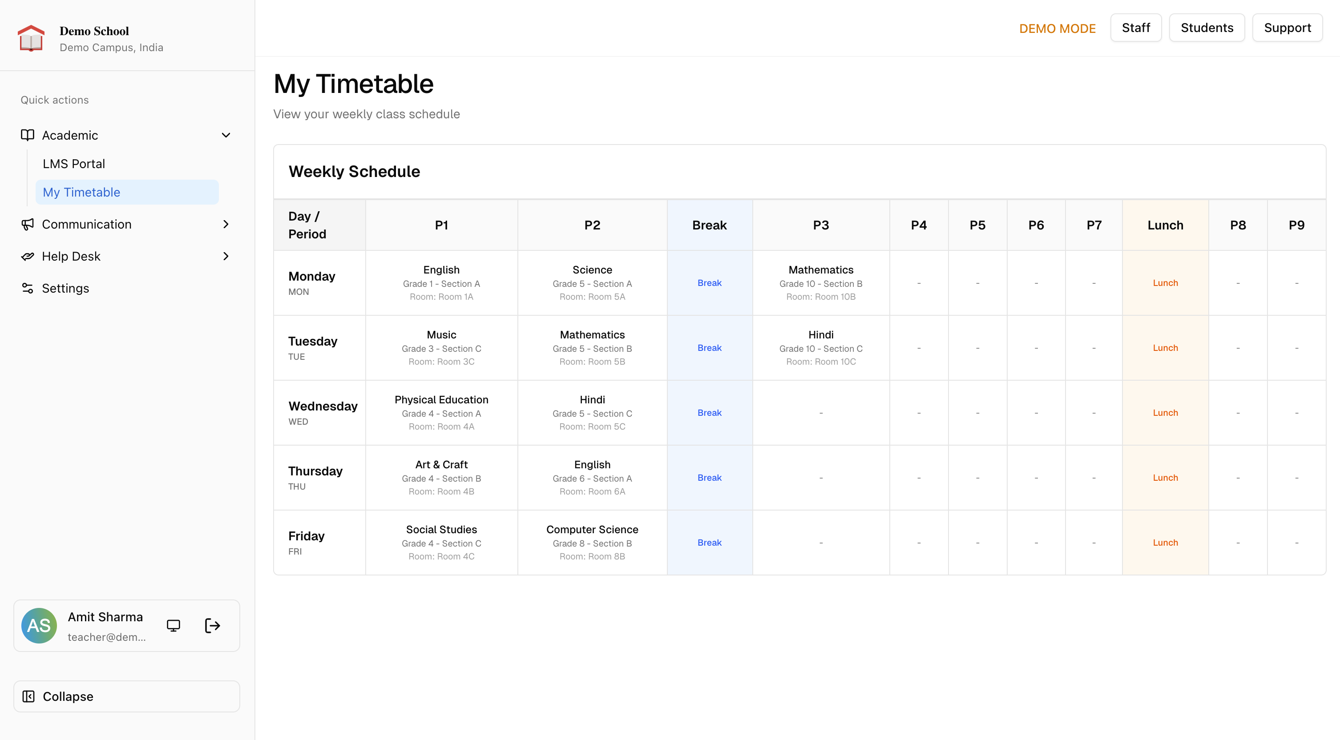Click the DEMO MODE label
The width and height of the screenshot is (1340, 740).
click(x=1057, y=28)
